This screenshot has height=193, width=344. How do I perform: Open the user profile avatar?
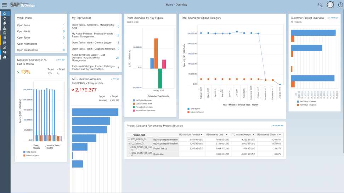click(x=330, y=5)
